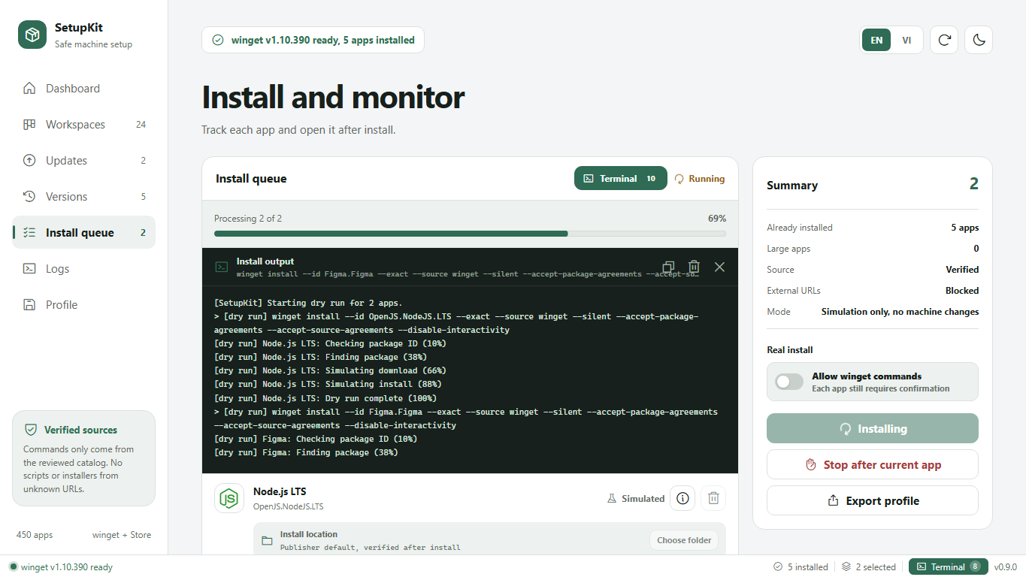Click the 69% progress percentage

coord(717,219)
